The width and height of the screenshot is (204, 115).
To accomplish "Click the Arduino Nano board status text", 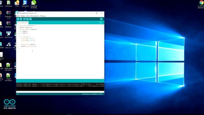I will tap(92, 94).
